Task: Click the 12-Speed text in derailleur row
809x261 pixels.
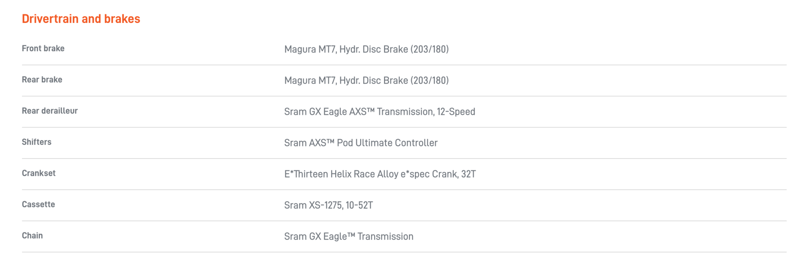Action: [x=456, y=112]
